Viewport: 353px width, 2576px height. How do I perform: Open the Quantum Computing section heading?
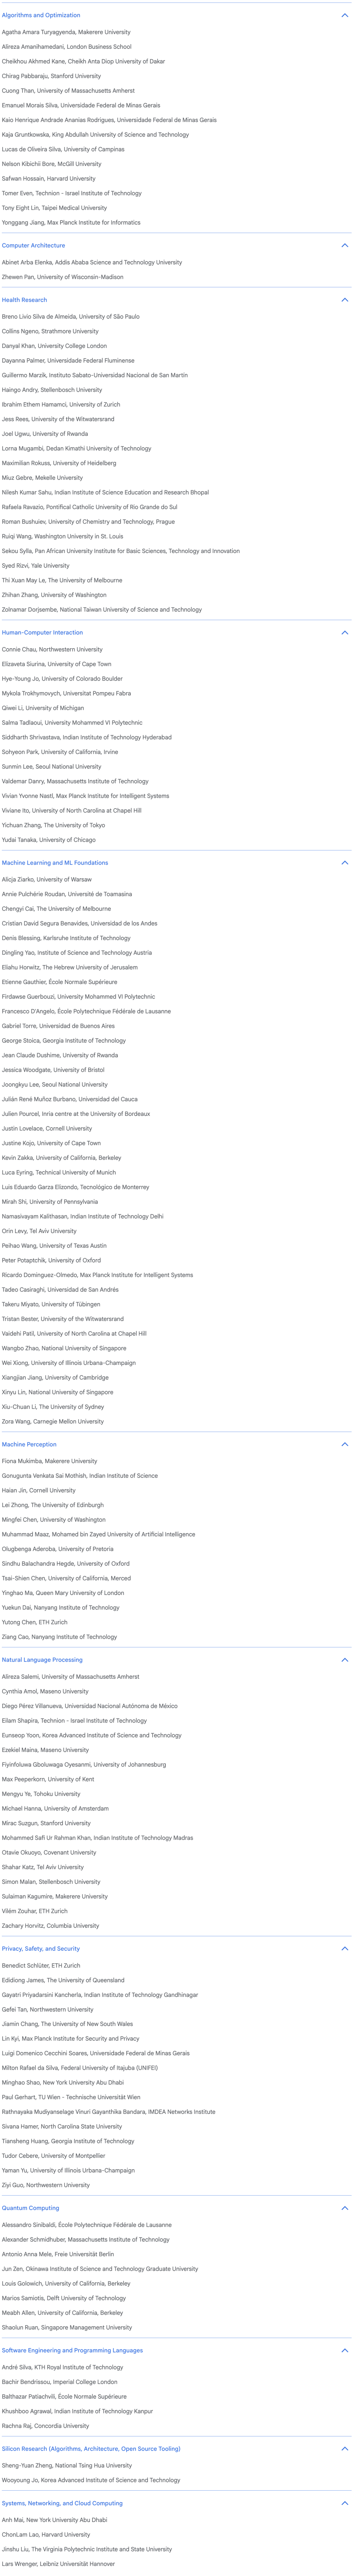click(31, 2208)
